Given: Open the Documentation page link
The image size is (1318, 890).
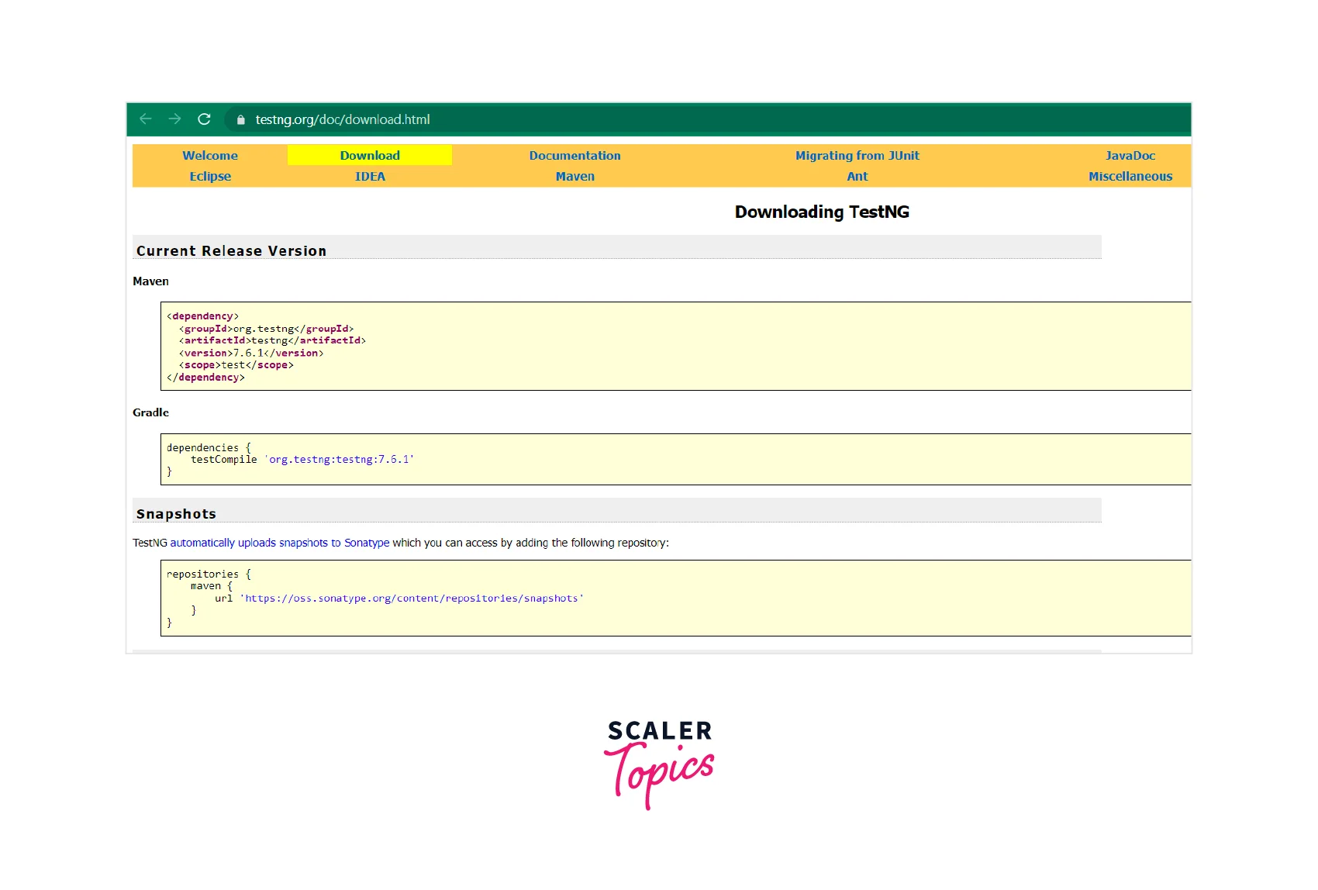Looking at the screenshot, I should 574,156.
